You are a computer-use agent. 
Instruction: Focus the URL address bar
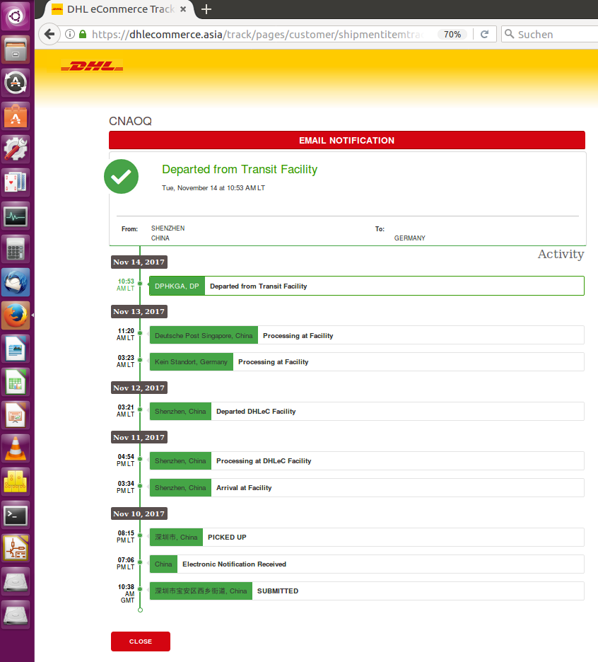point(257,34)
